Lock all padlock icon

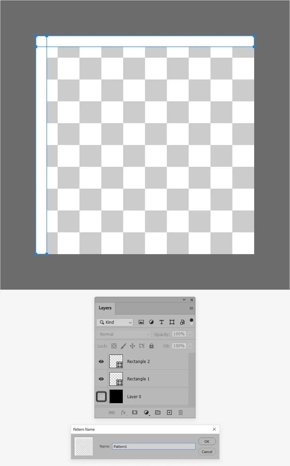point(151,346)
